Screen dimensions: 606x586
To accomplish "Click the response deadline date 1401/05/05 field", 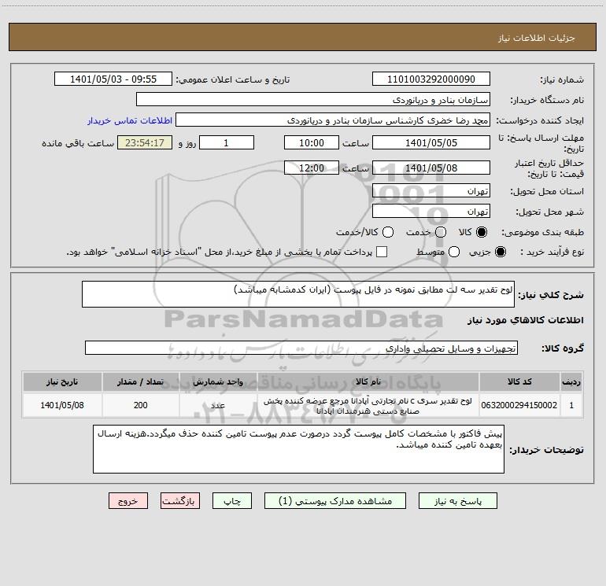I will 431,142.
